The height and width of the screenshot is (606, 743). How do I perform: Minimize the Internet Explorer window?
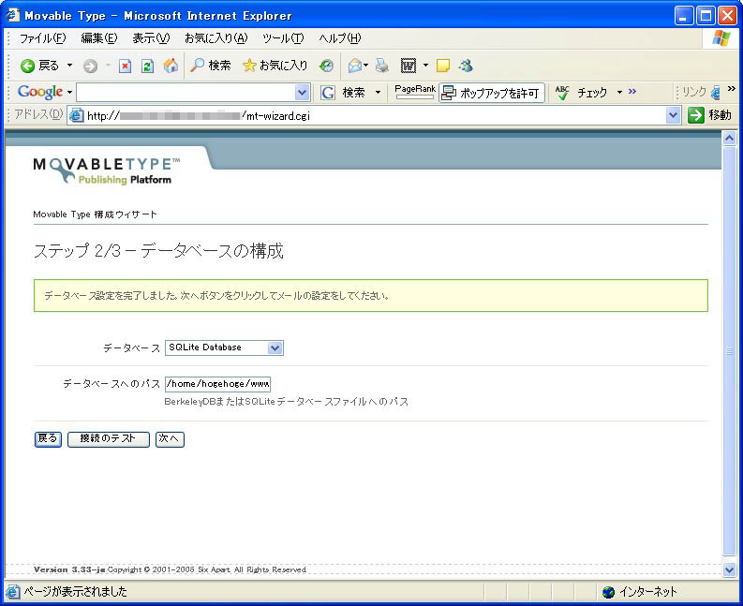pos(684,16)
